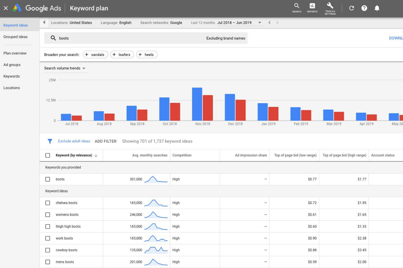Open the Search tool in header
Screen dimensions: 403x268
[297, 8]
